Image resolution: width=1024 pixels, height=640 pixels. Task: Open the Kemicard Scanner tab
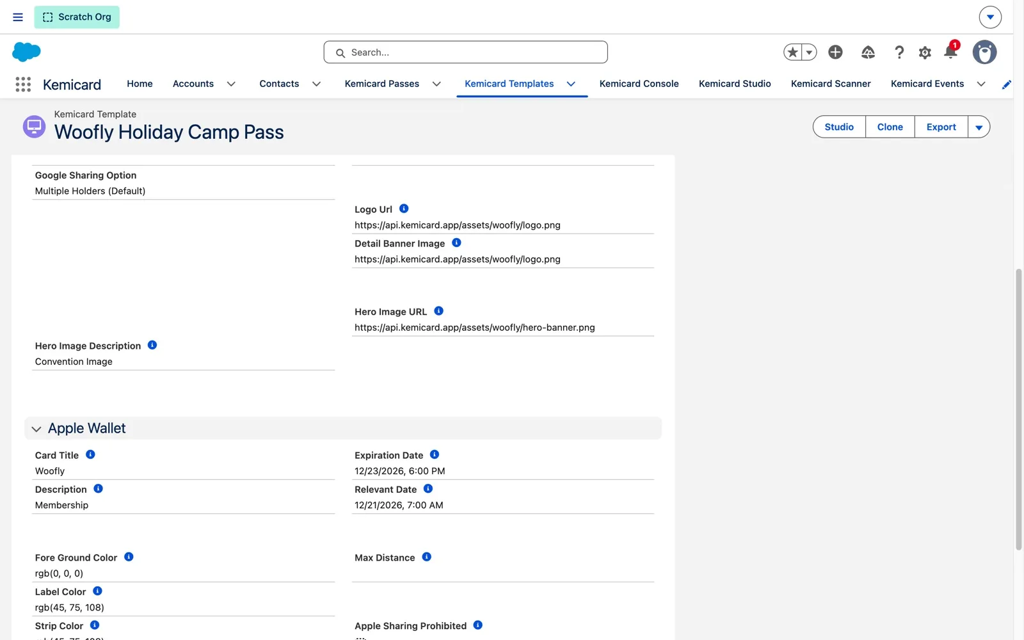pos(831,84)
